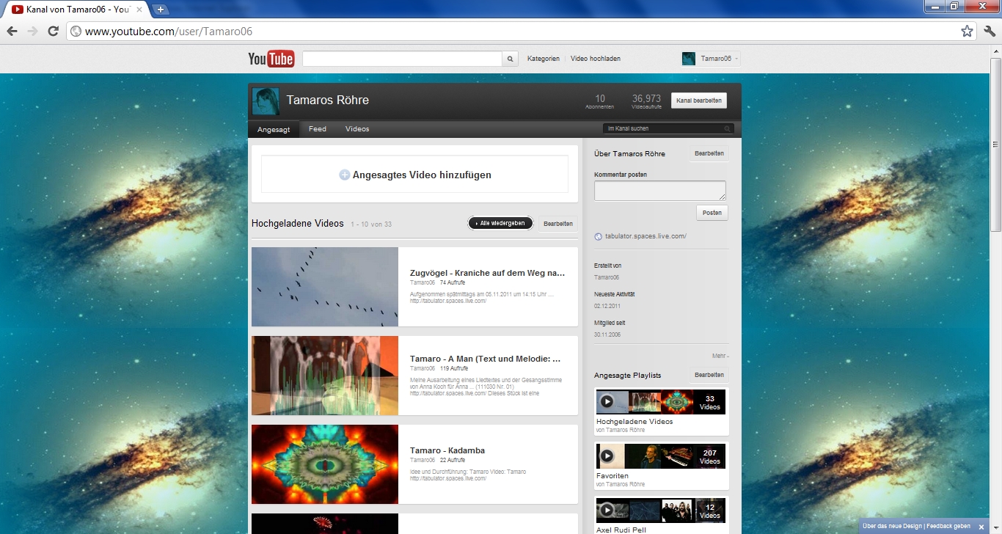Click the YouTube logo

tap(271, 59)
